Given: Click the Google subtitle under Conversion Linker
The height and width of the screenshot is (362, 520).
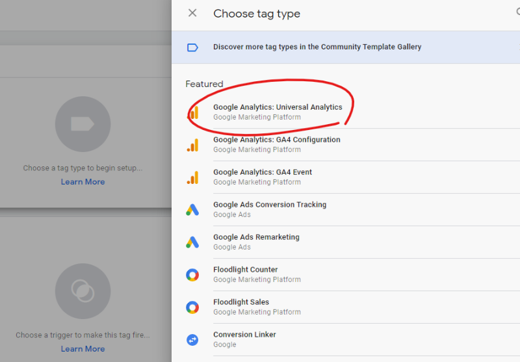Looking at the screenshot, I should click(225, 344).
